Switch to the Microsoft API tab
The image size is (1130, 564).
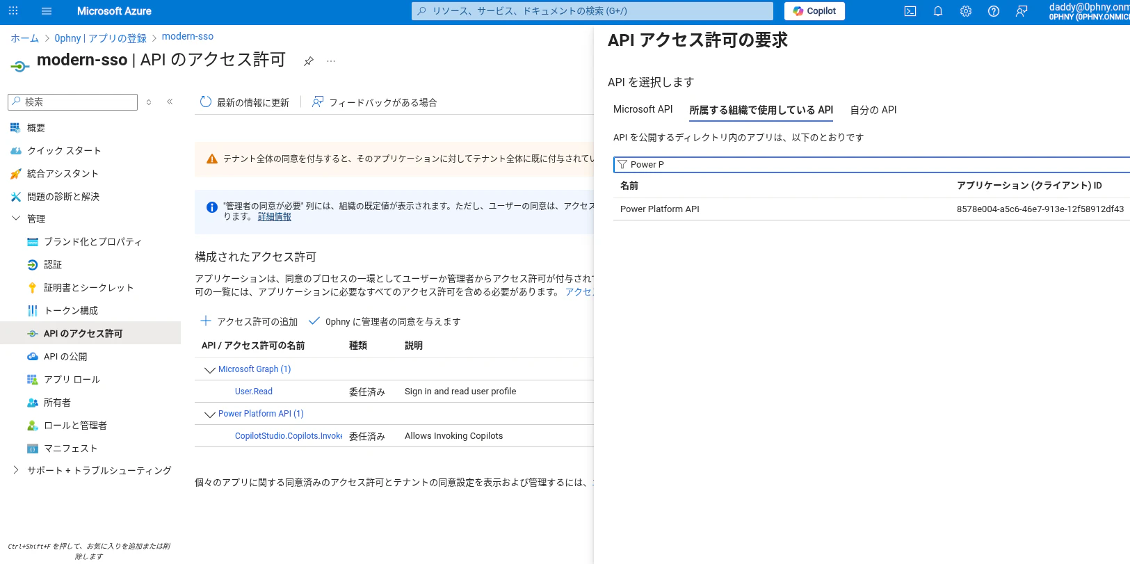[643, 109]
